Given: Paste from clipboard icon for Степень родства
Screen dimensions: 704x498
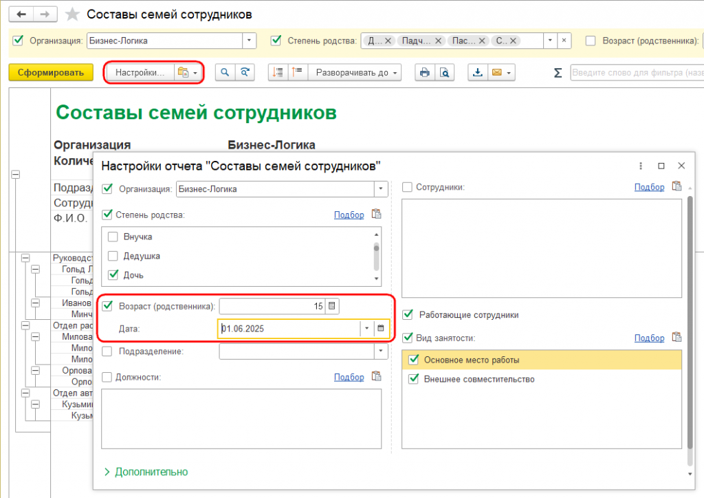Looking at the screenshot, I should point(376,214).
